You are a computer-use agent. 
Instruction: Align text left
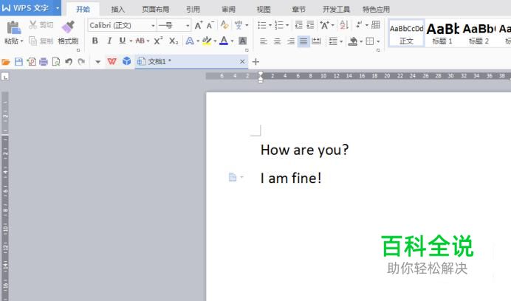pyautogui.click(x=264, y=41)
